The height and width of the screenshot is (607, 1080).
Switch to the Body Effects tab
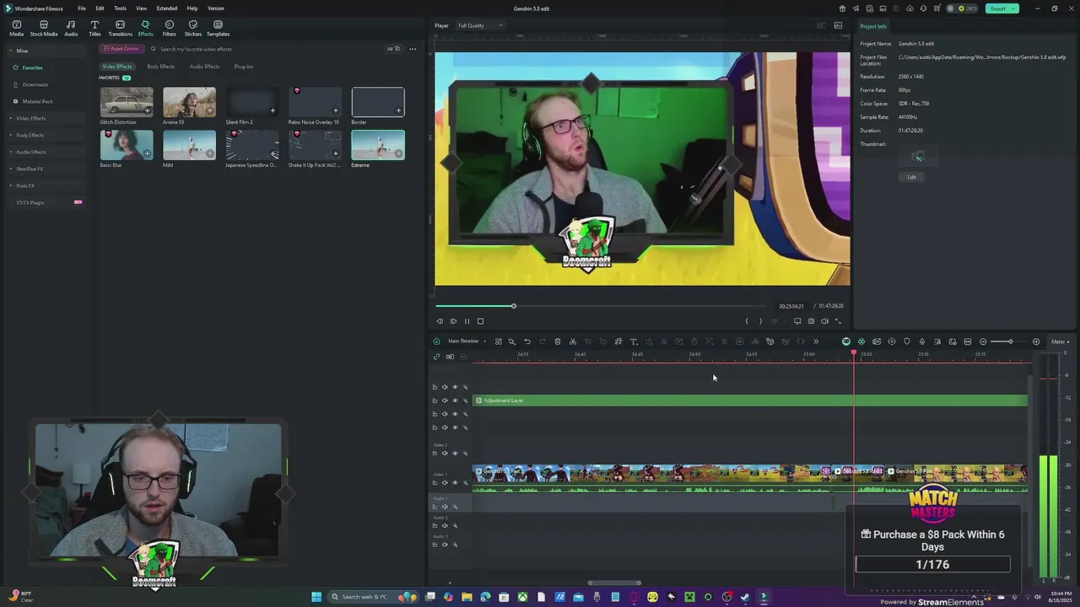coord(160,67)
